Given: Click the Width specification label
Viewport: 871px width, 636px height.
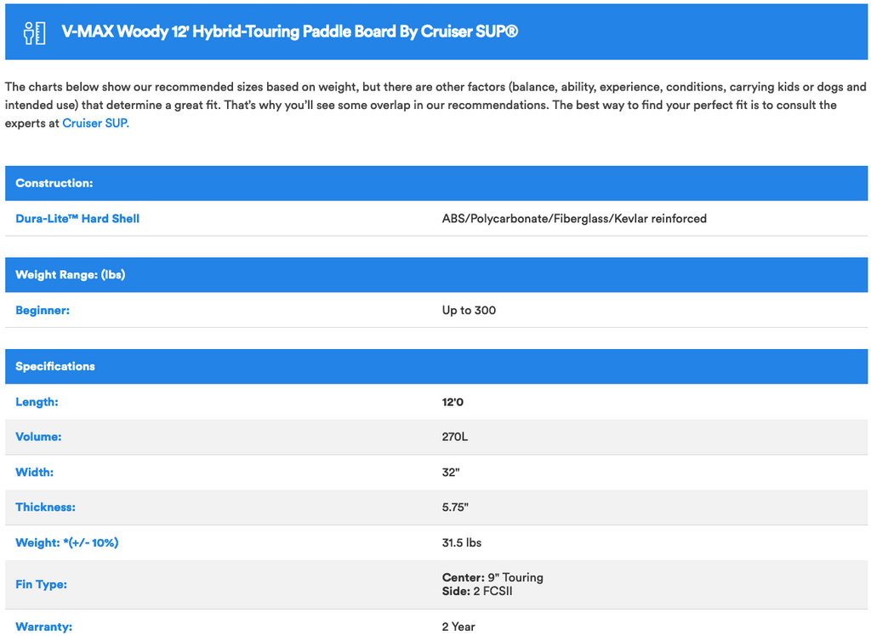Looking at the screenshot, I should click(35, 473).
